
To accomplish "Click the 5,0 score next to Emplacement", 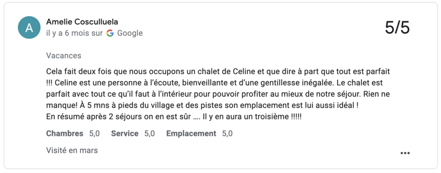I will coord(227,133).
